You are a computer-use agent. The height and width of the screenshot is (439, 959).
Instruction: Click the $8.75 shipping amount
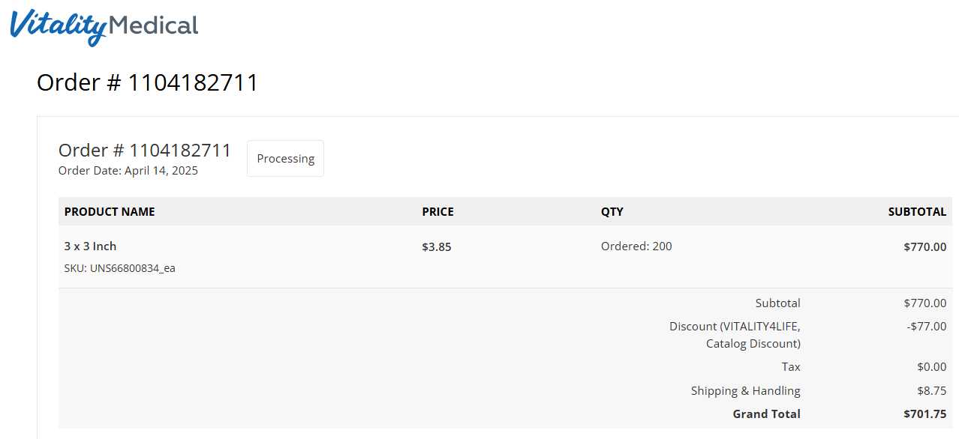pyautogui.click(x=931, y=391)
